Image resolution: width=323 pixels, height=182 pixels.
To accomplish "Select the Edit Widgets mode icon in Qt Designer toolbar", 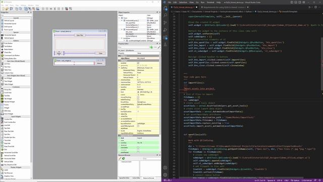I will point(26,9).
